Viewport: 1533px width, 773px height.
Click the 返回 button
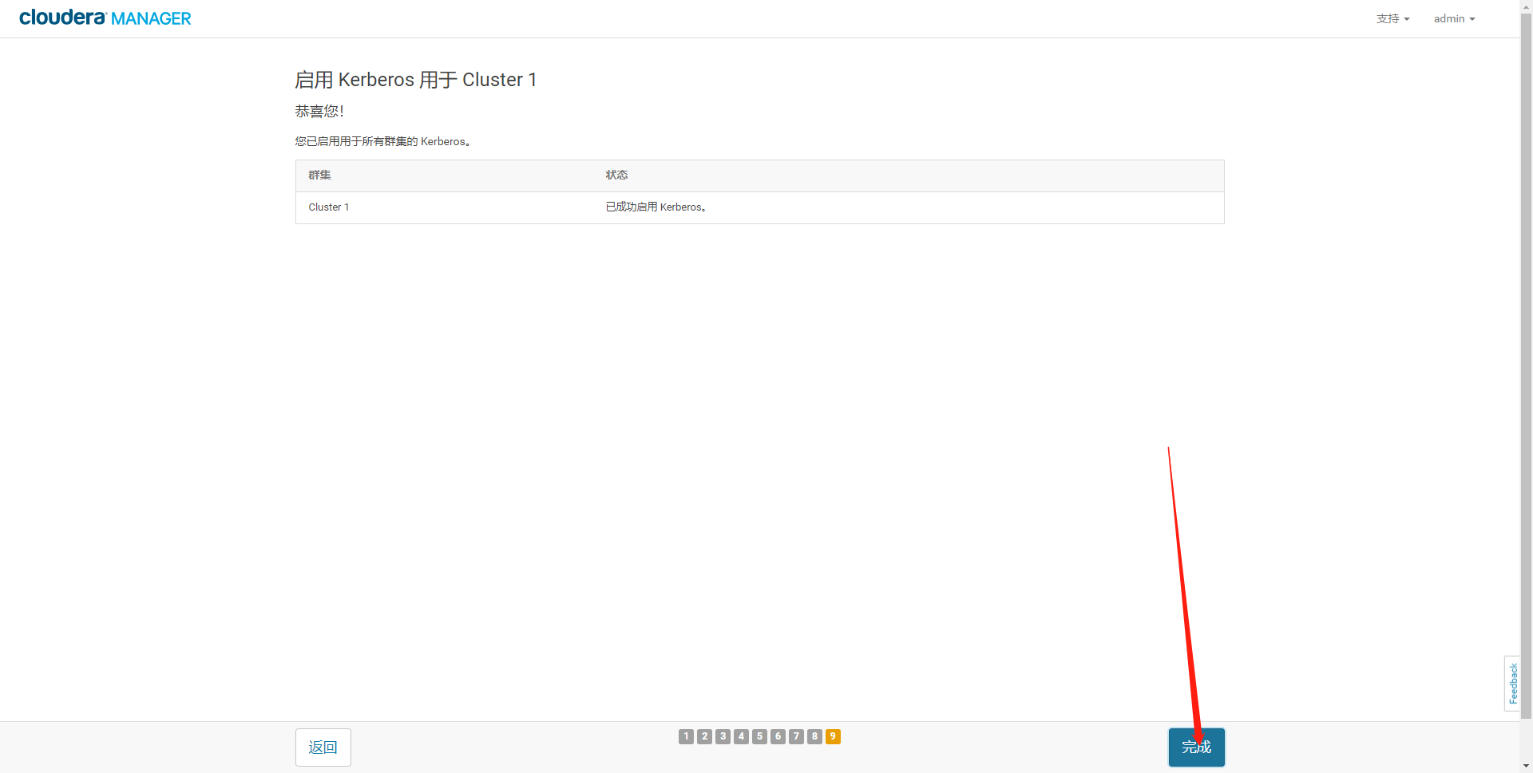point(323,747)
